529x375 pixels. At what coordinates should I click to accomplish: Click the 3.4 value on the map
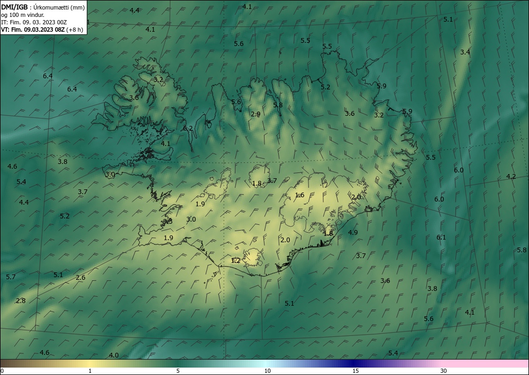(465, 52)
